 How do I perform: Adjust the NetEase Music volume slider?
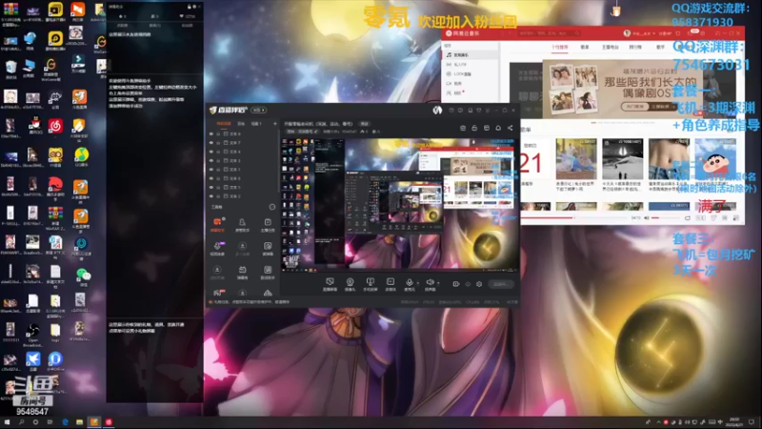(665, 218)
